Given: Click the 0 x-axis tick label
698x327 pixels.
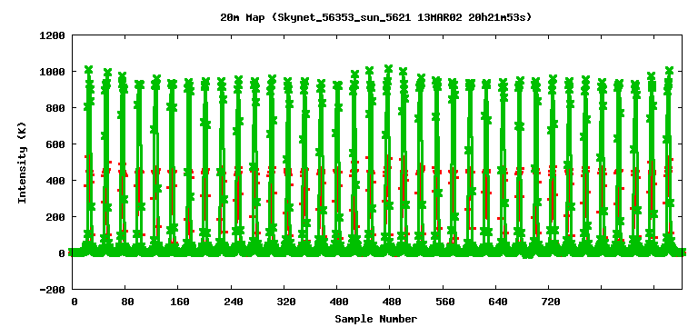Looking at the screenshot, I should 75,302.
